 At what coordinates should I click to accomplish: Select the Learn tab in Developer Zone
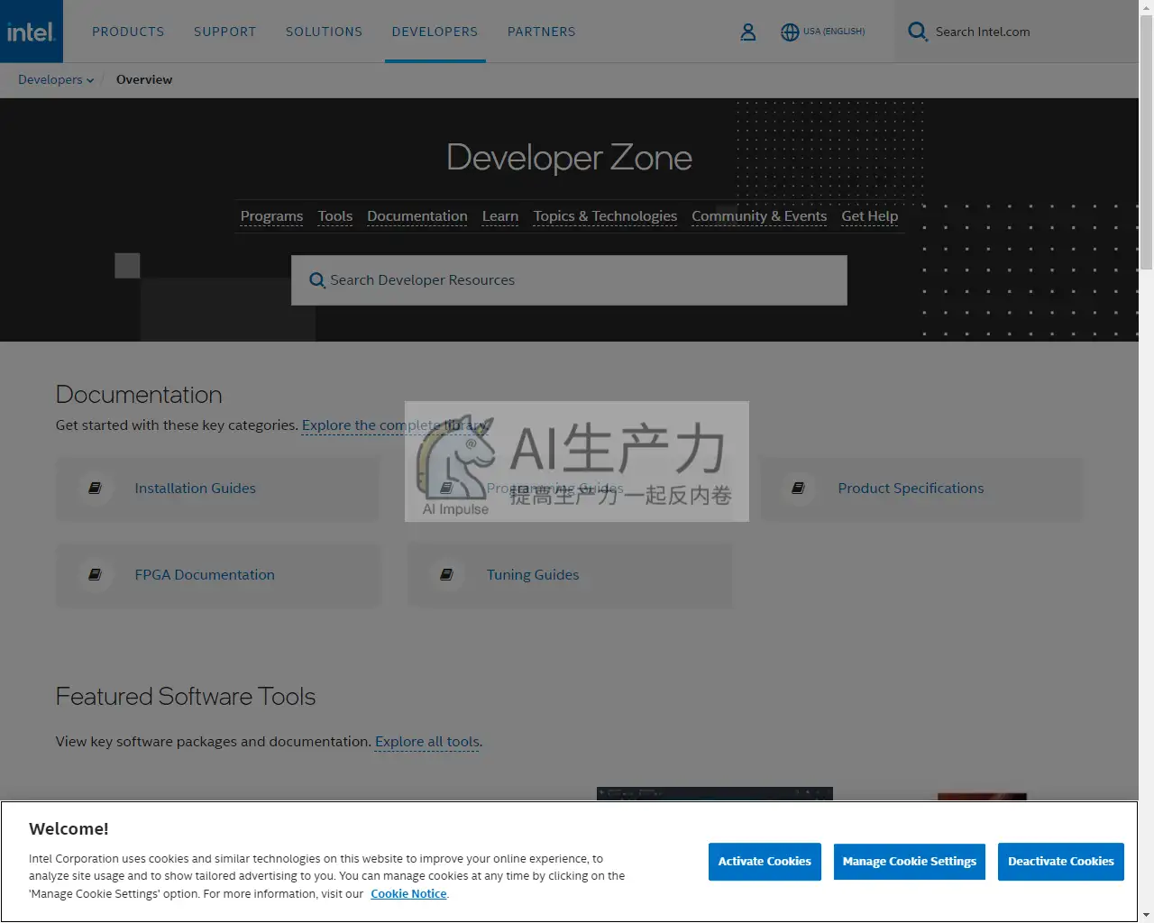500,216
